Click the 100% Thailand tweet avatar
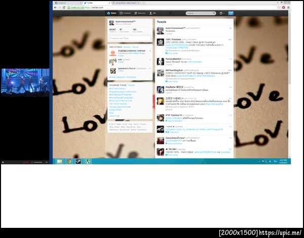The width and height of the screenshot is (304, 238). (x=160, y=42)
